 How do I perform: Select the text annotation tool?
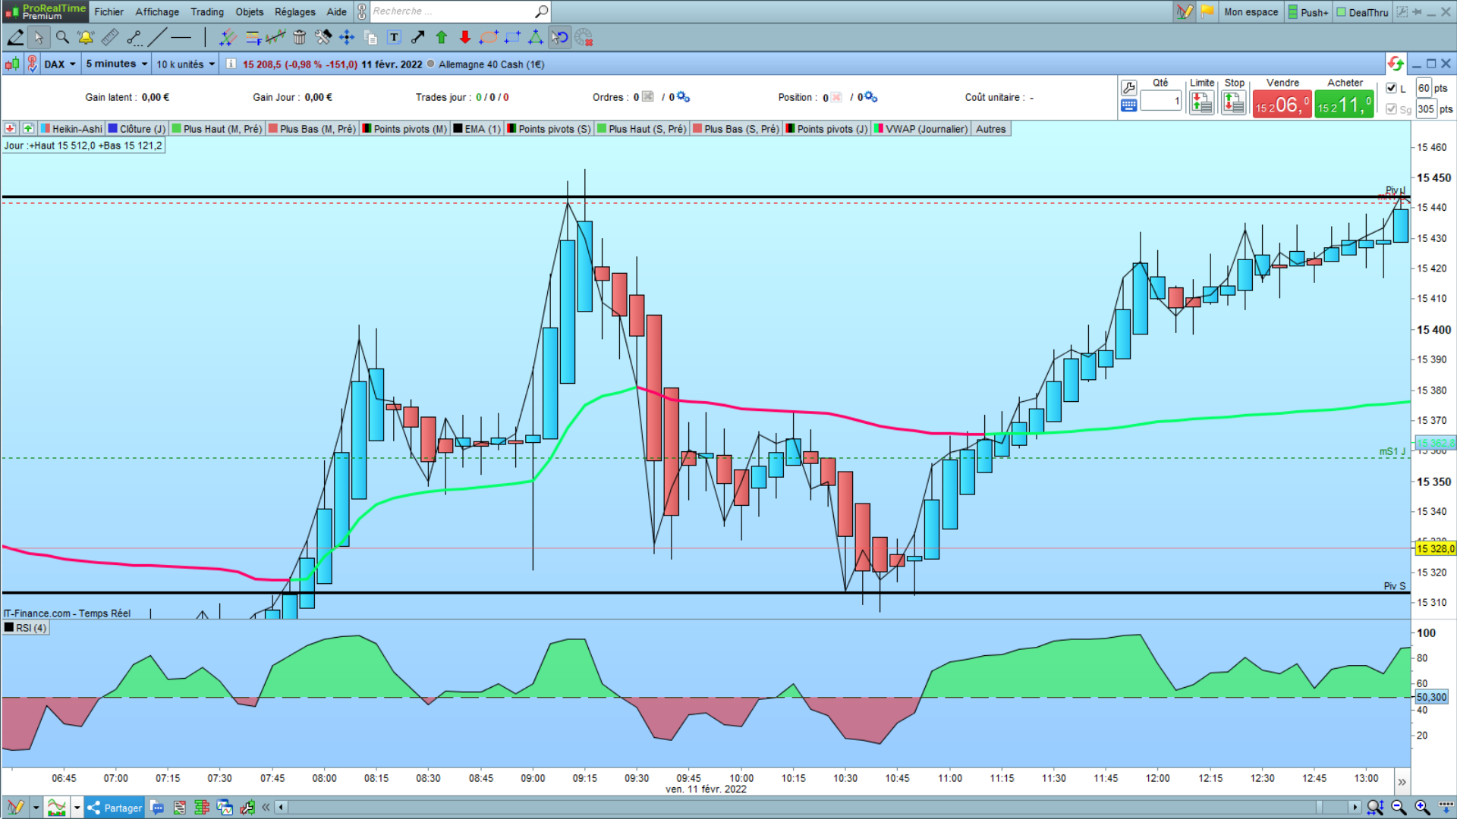394,37
